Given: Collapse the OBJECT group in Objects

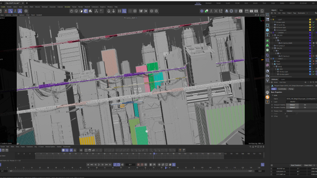Looking at the screenshot, I should pos(271,59).
